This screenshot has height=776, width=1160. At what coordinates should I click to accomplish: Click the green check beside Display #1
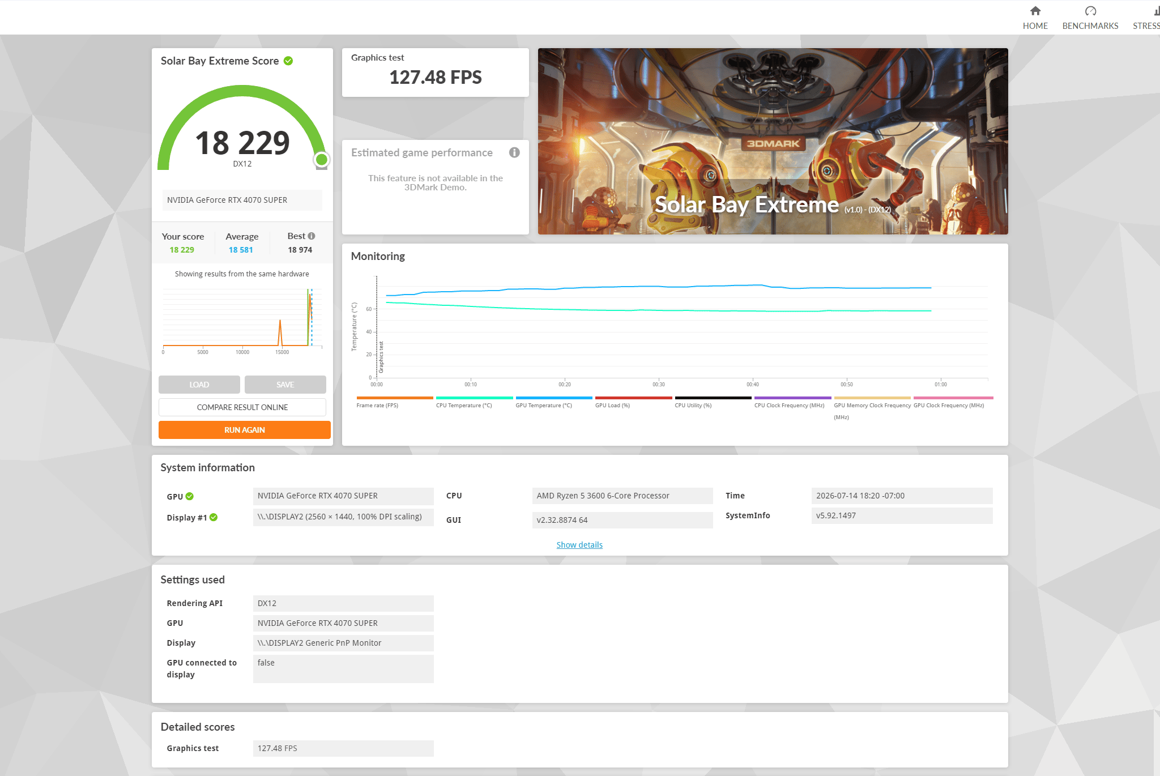[x=214, y=517]
